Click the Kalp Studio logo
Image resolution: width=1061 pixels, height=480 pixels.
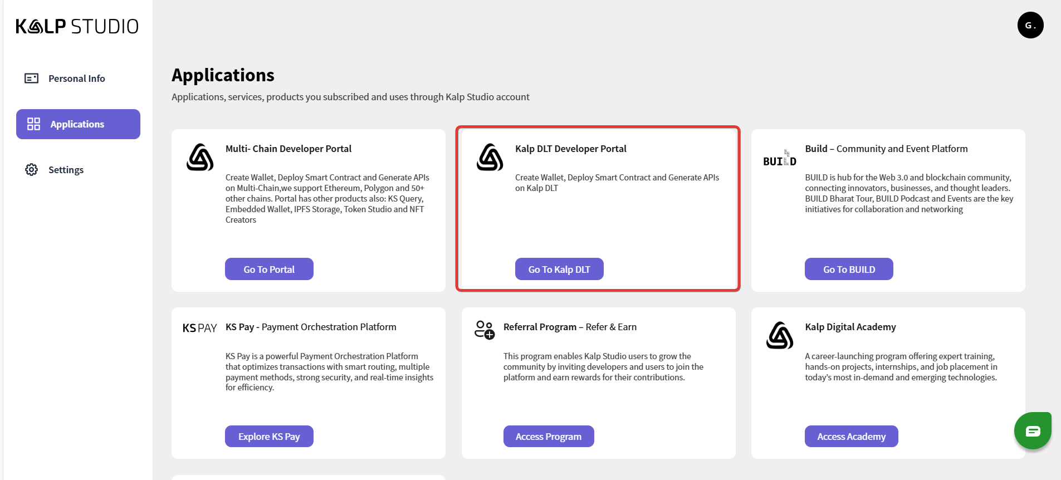pyautogui.click(x=77, y=26)
